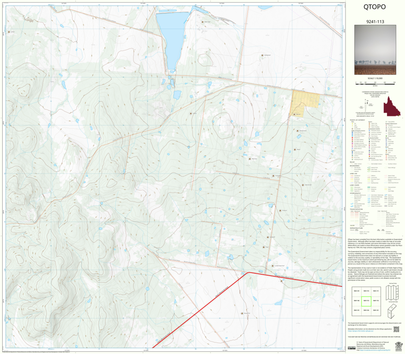
Task: Click the bottom-right cell of index grid
Action: click(x=376, y=311)
